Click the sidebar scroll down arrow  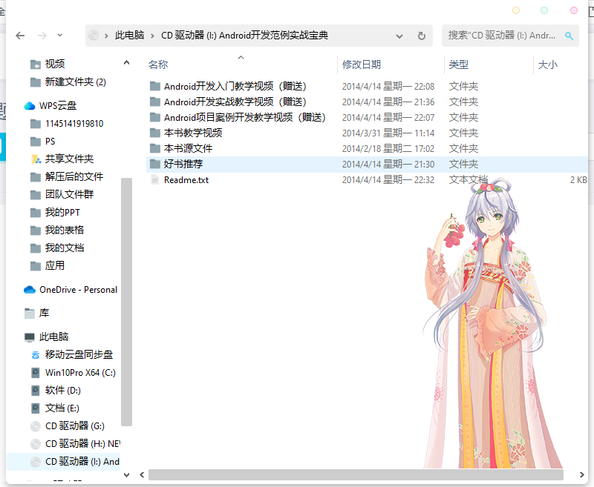pyautogui.click(x=126, y=475)
